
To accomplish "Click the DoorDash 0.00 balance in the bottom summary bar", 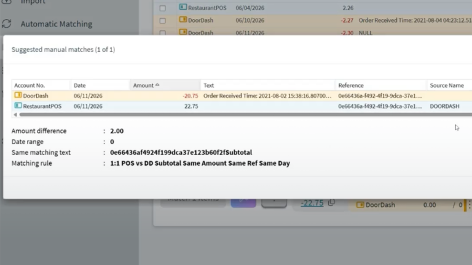I will click(429, 205).
